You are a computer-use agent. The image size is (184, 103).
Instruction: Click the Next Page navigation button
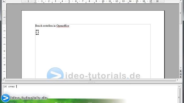[181, 77]
